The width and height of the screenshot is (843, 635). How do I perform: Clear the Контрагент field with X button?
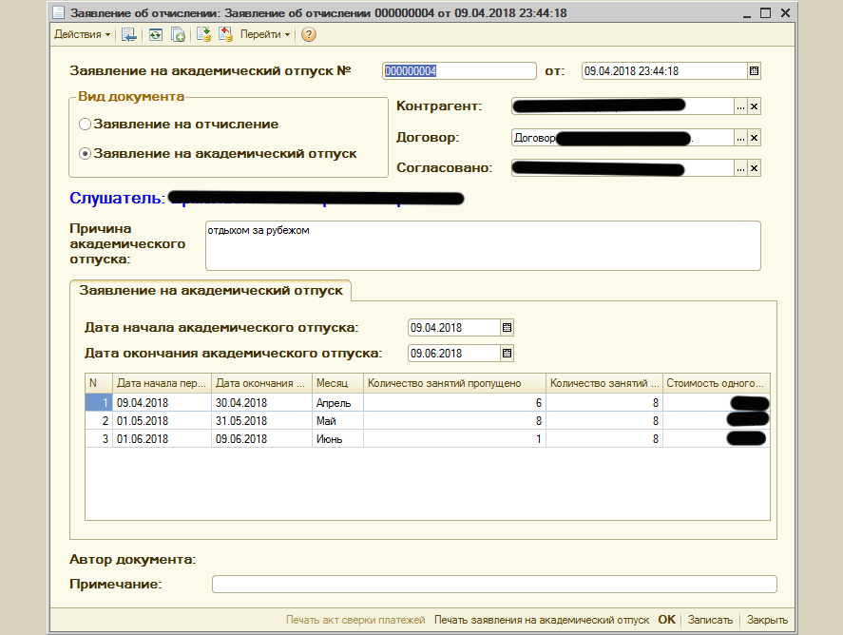[755, 106]
